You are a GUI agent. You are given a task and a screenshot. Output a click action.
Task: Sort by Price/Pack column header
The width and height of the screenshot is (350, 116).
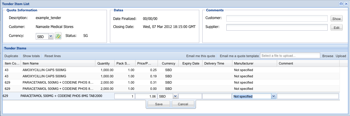click(x=147, y=63)
